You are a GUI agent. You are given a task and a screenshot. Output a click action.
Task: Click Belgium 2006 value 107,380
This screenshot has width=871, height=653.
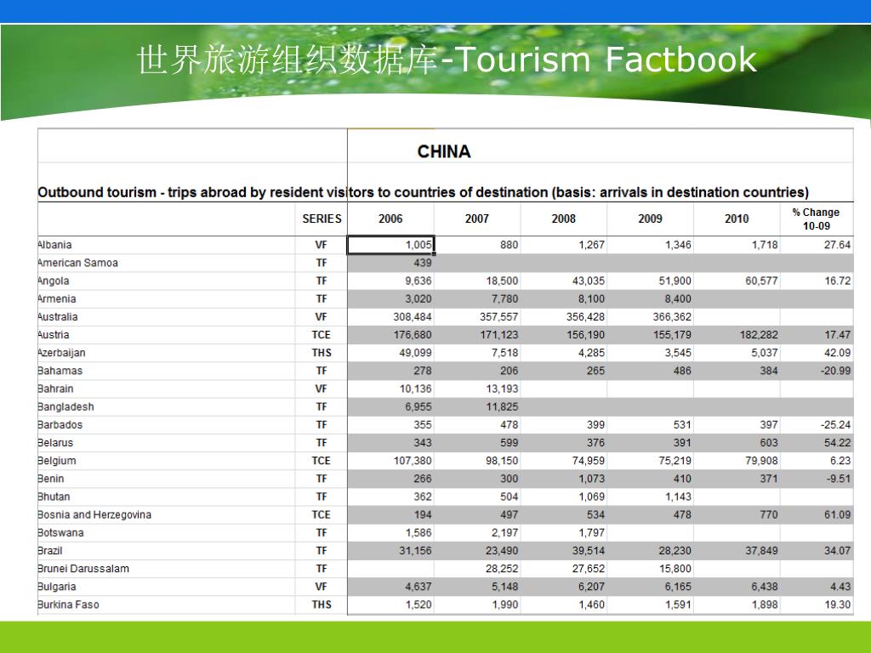pos(413,461)
